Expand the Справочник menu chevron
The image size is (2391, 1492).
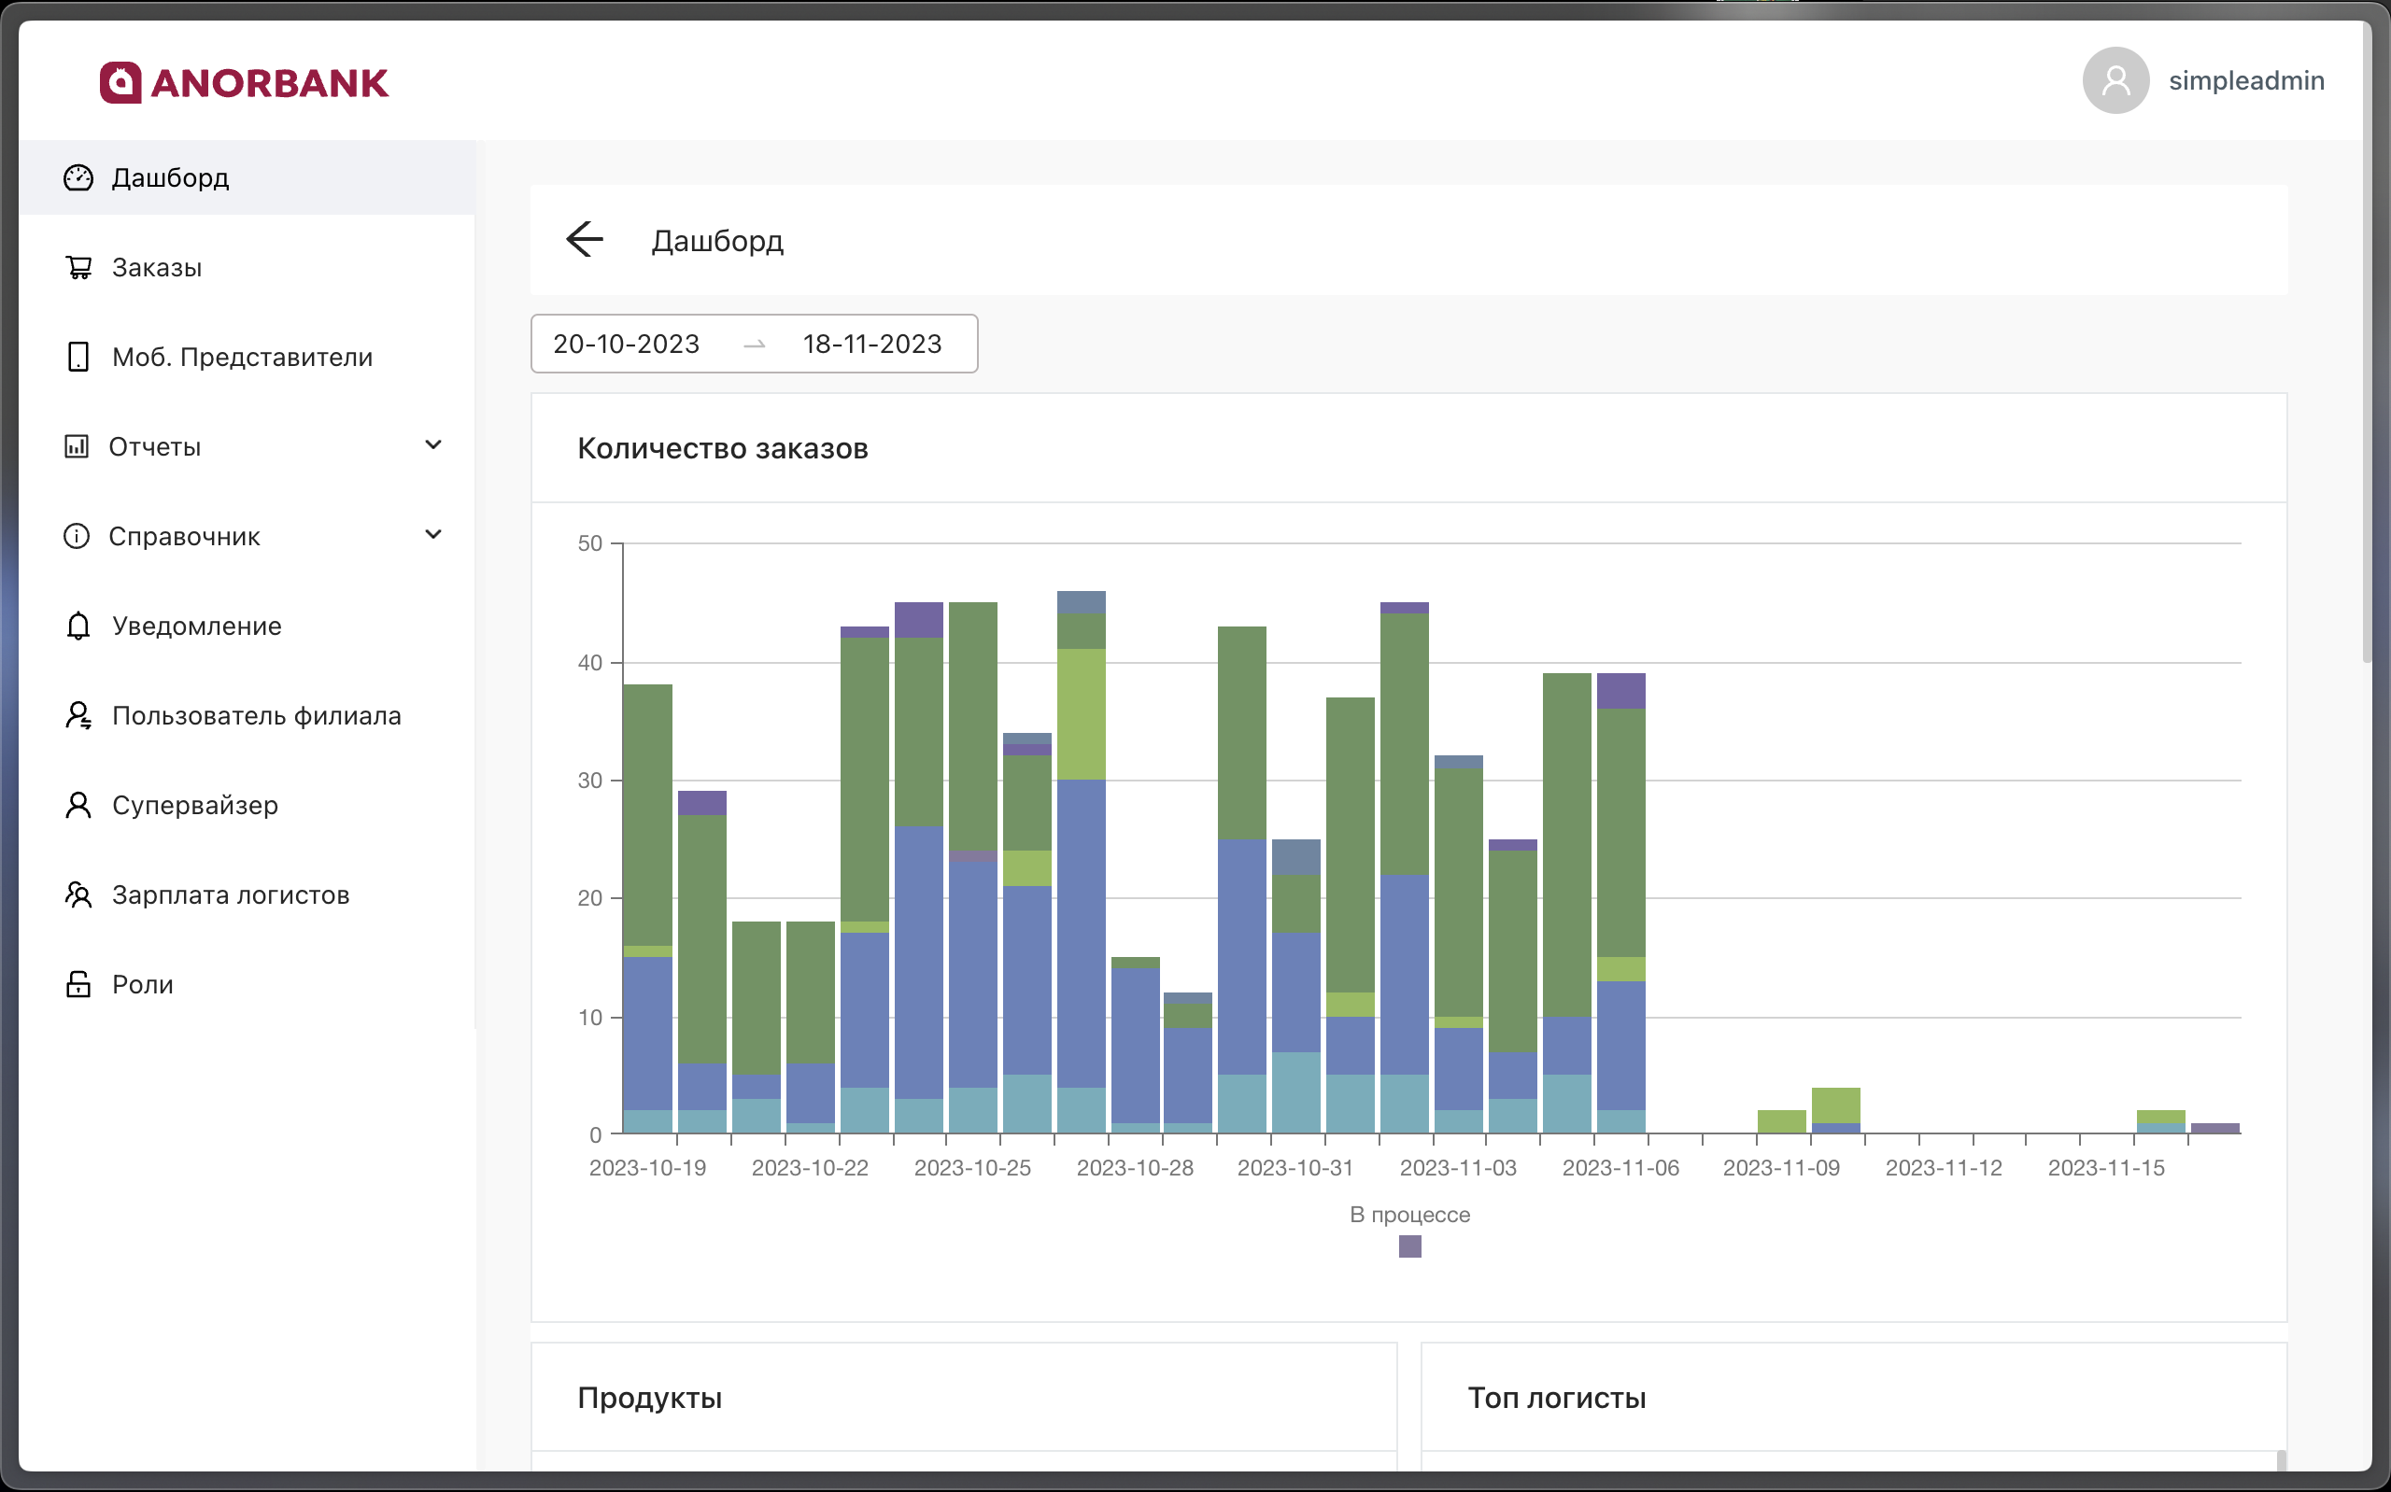pos(432,535)
